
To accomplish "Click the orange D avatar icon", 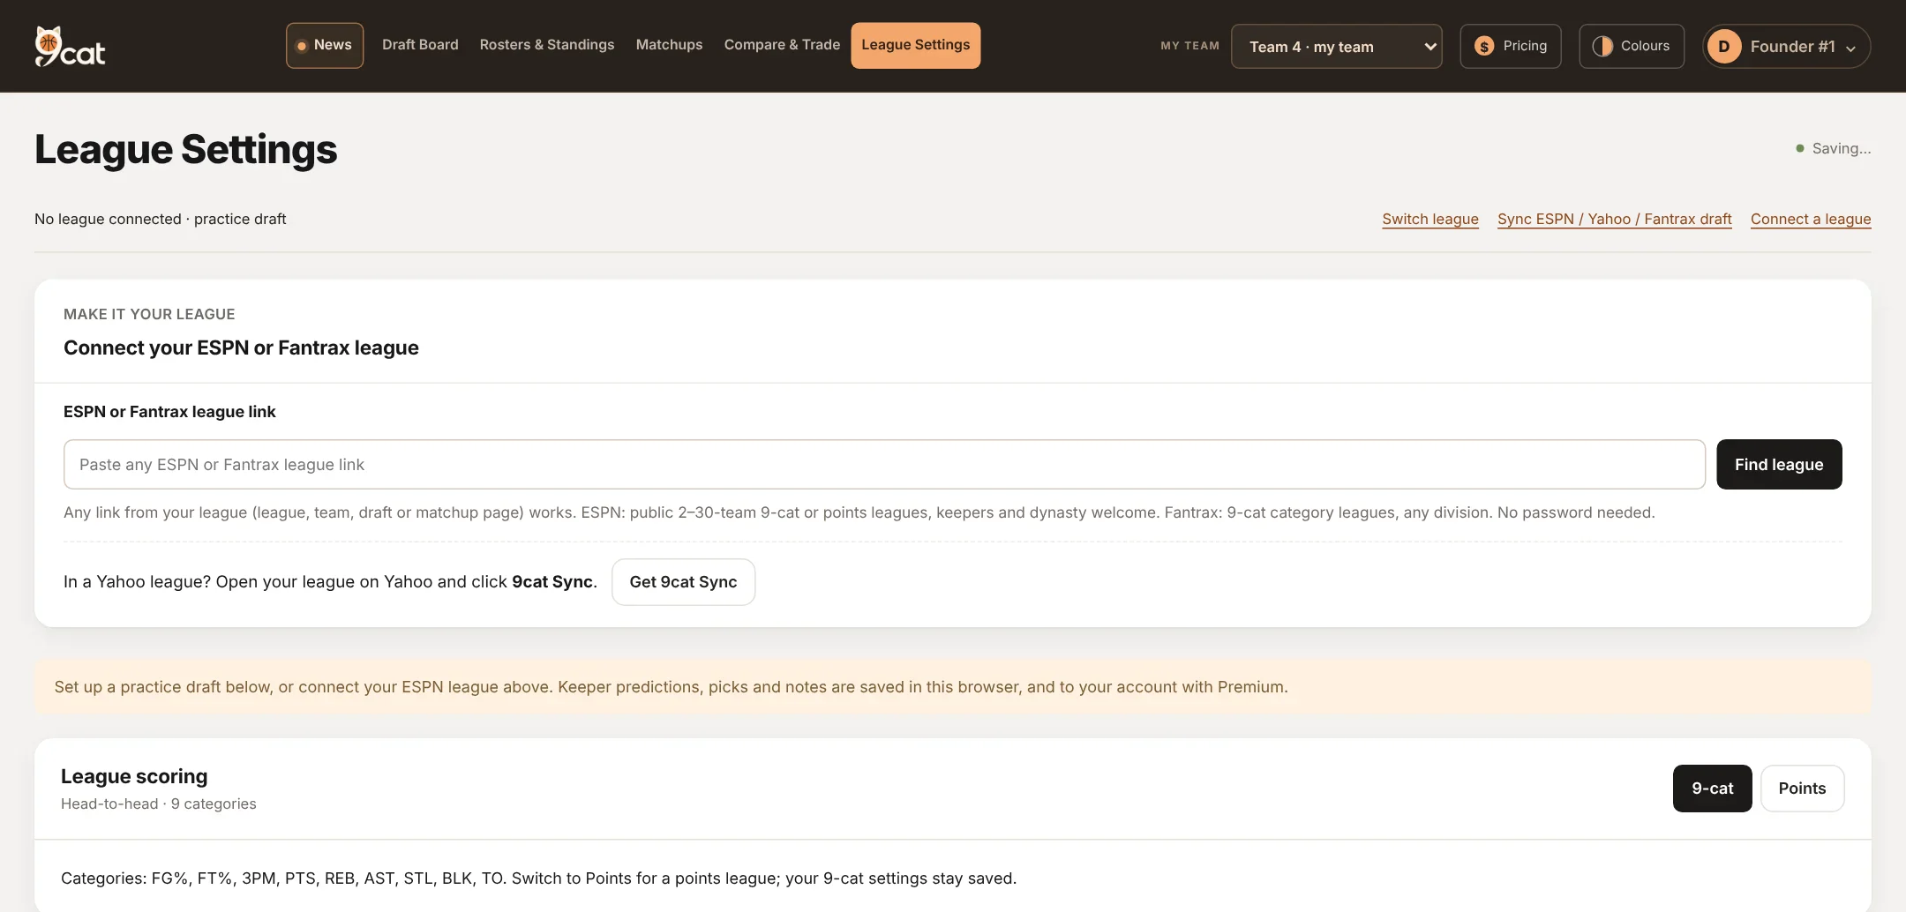I will (1723, 46).
